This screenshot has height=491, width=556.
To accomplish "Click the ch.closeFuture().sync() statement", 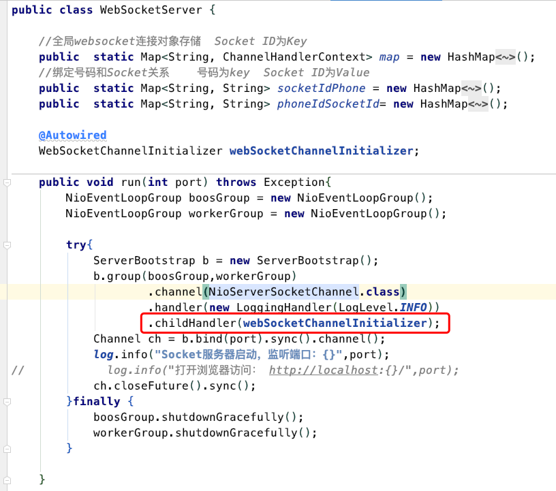I will [x=157, y=385].
